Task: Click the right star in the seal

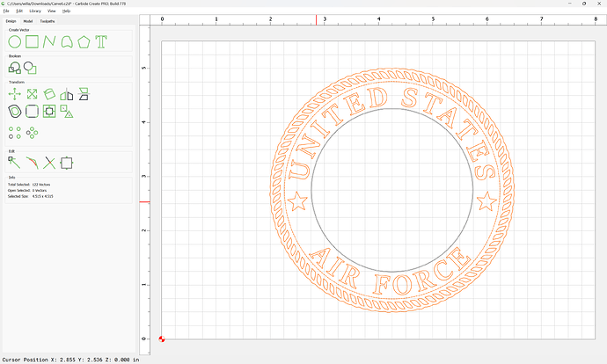Action: [x=486, y=201]
